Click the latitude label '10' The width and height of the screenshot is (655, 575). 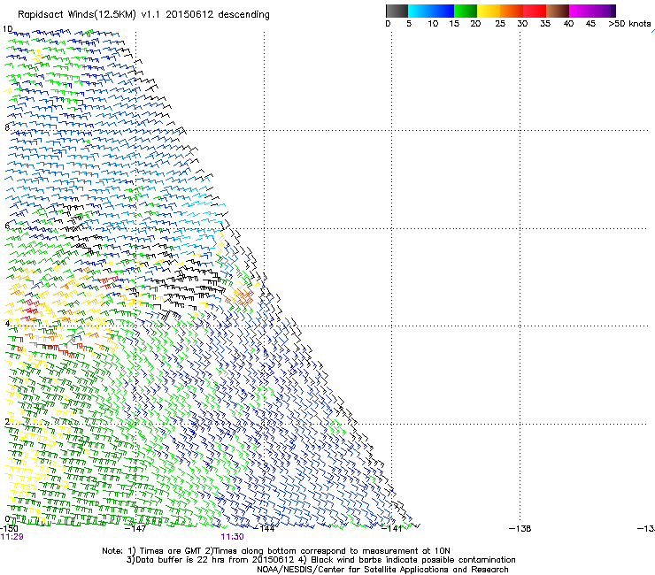click(x=7, y=29)
